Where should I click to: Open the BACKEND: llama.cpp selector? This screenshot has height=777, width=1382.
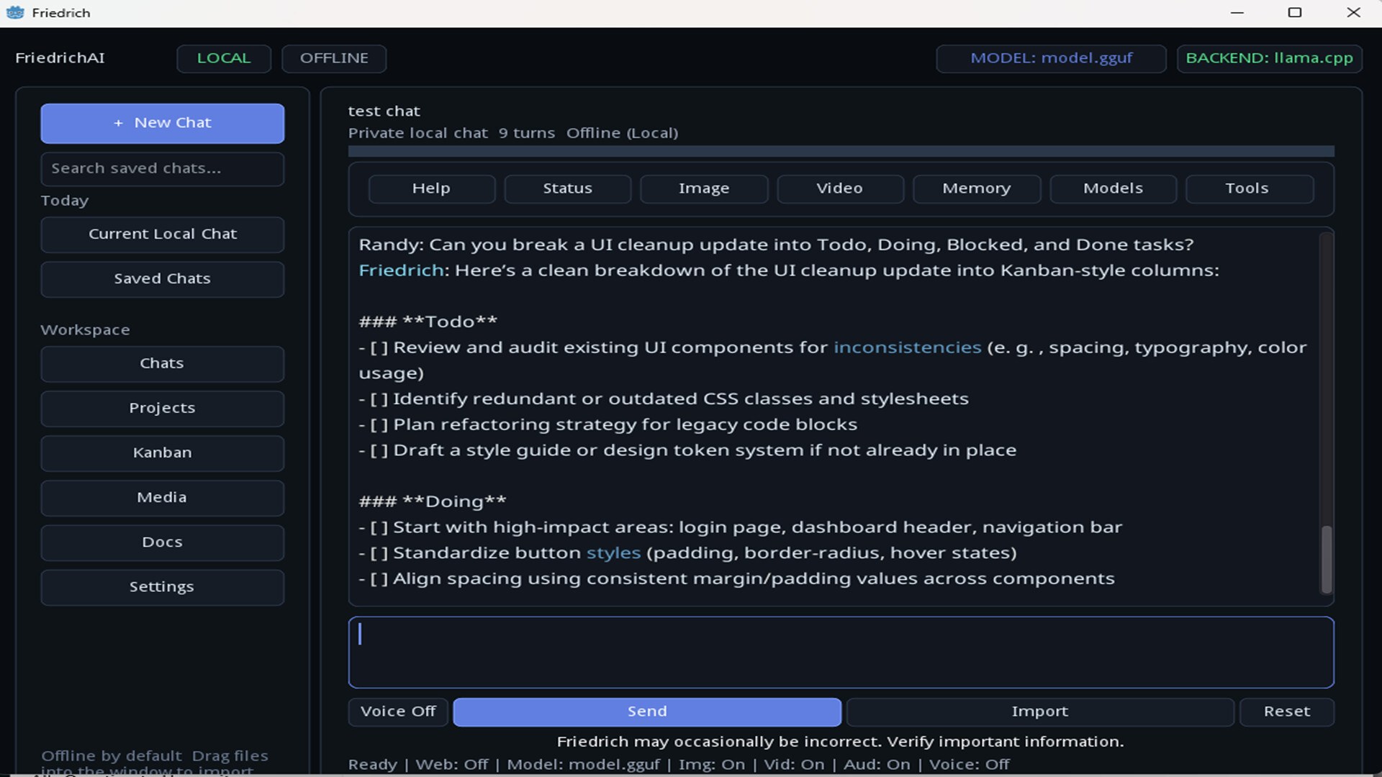coord(1269,58)
